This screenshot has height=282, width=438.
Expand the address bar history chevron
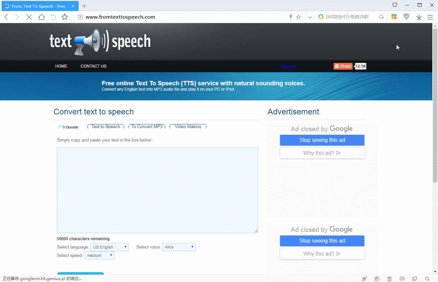coord(310,17)
